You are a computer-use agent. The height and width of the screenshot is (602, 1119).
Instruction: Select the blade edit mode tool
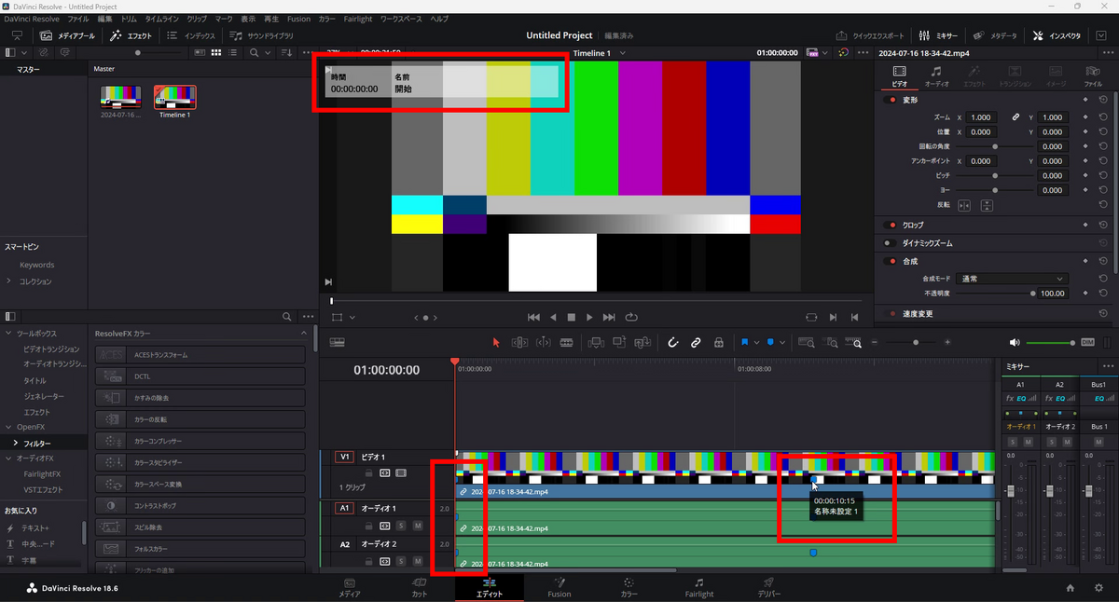click(566, 343)
